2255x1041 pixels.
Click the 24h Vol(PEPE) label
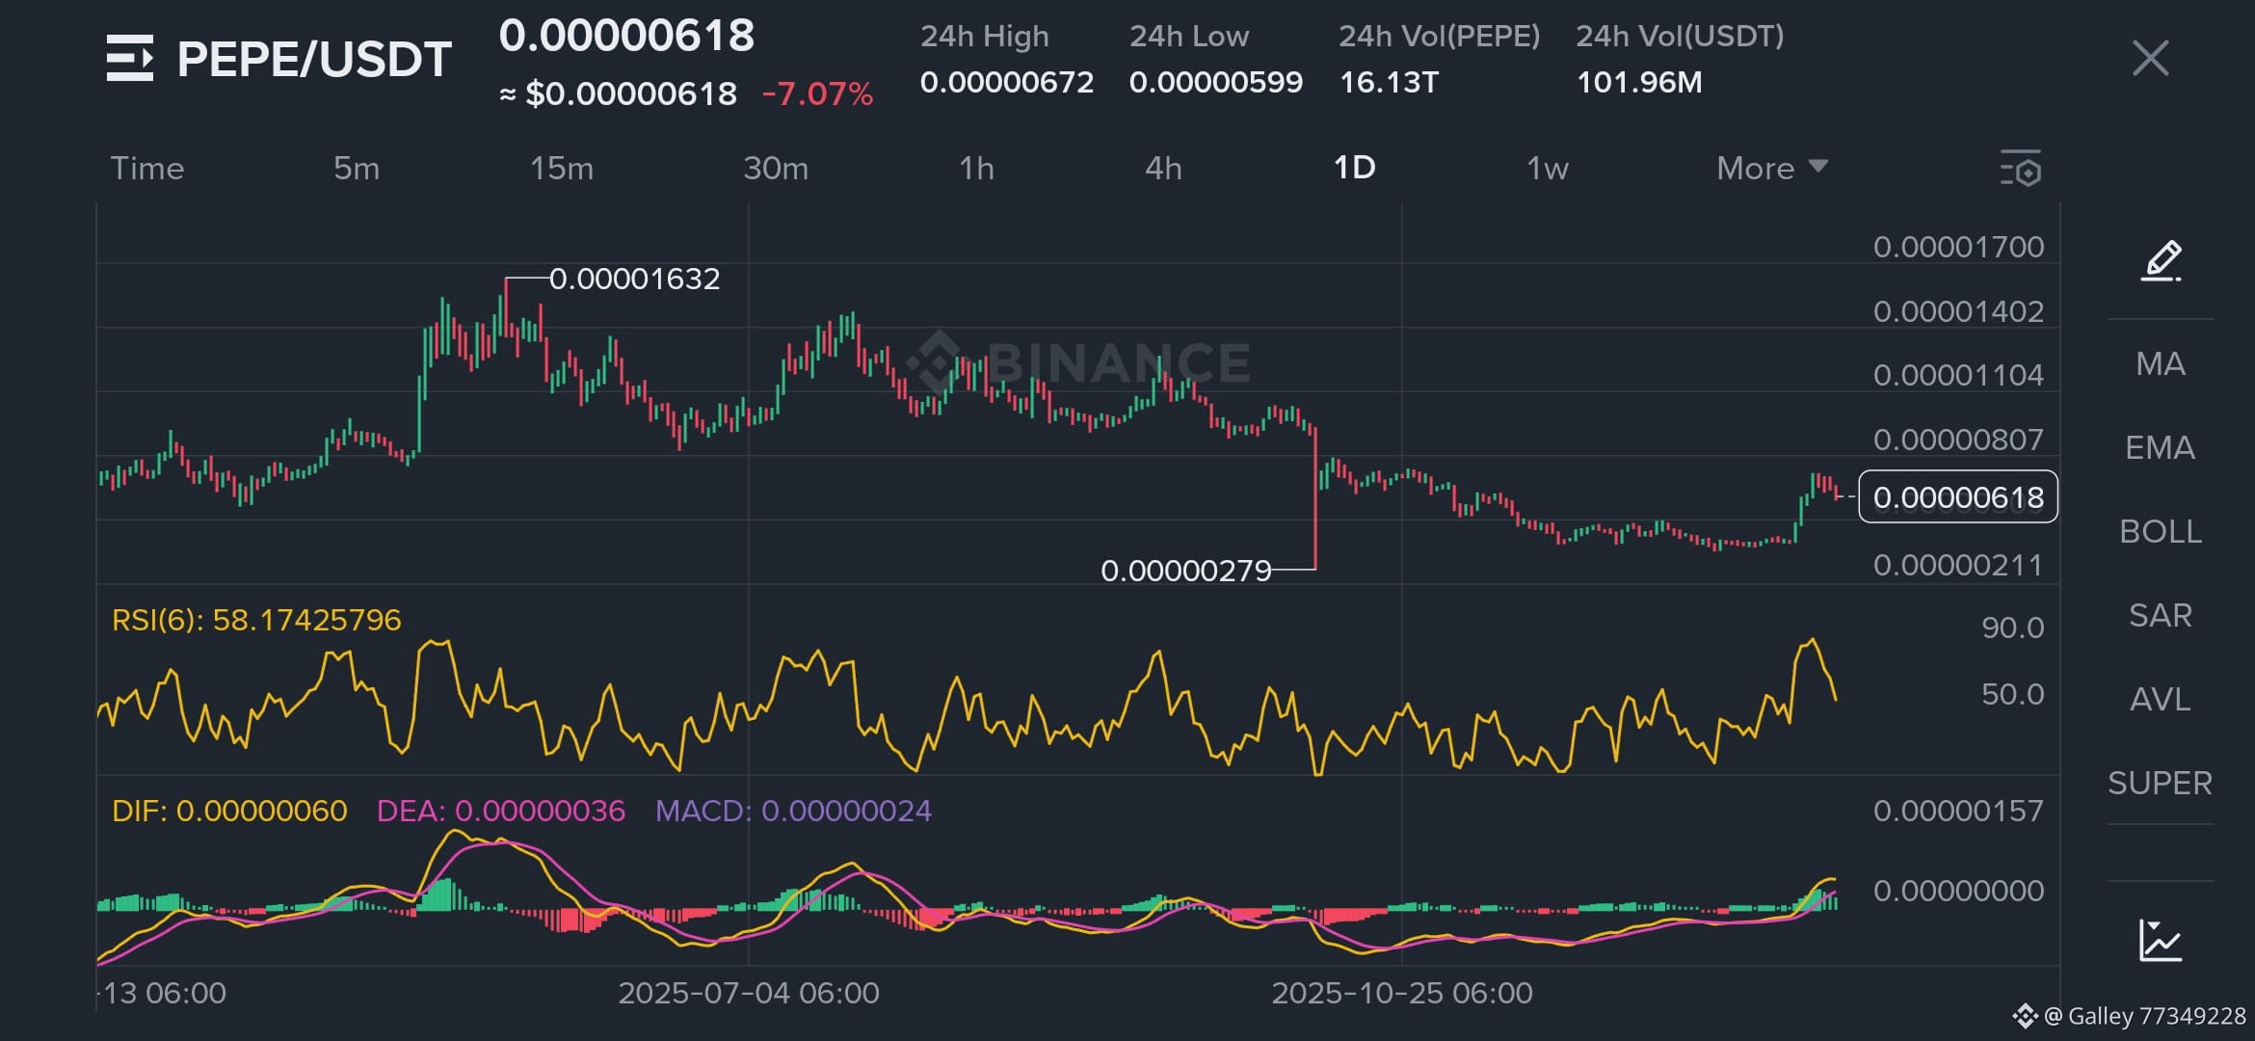pos(1440,37)
